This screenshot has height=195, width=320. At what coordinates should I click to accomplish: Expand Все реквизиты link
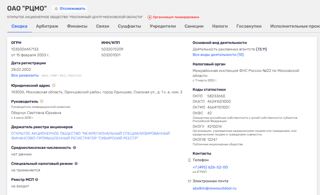(x=25, y=75)
